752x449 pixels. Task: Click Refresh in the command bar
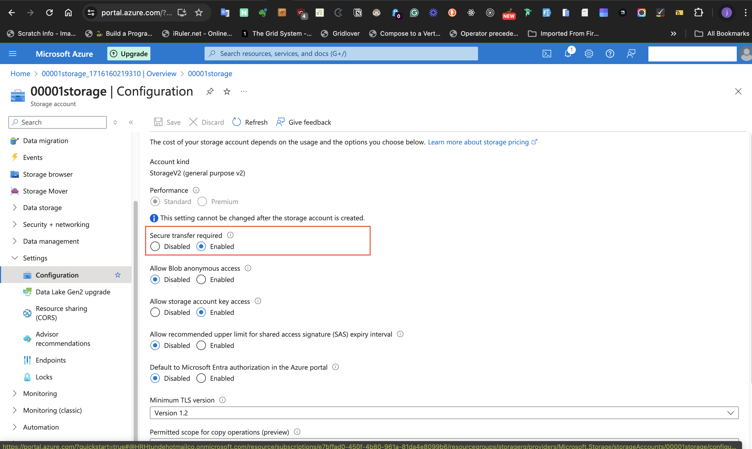point(250,122)
